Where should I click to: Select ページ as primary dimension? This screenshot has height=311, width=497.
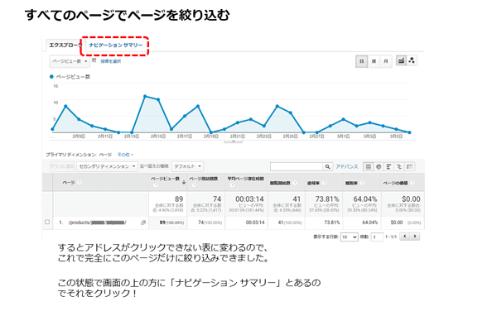(x=105, y=155)
